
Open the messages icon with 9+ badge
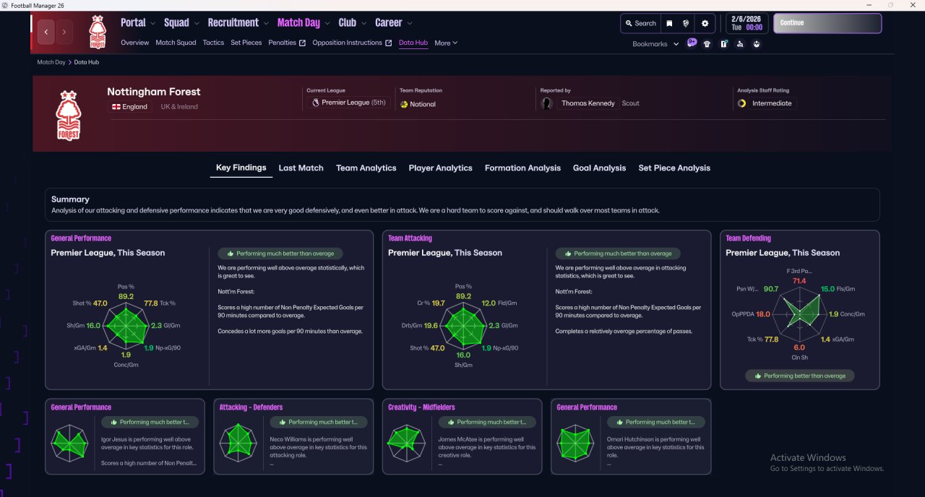[692, 43]
